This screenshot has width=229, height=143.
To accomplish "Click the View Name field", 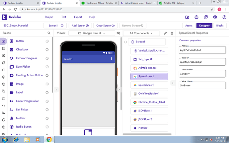I will pos(202,86).
